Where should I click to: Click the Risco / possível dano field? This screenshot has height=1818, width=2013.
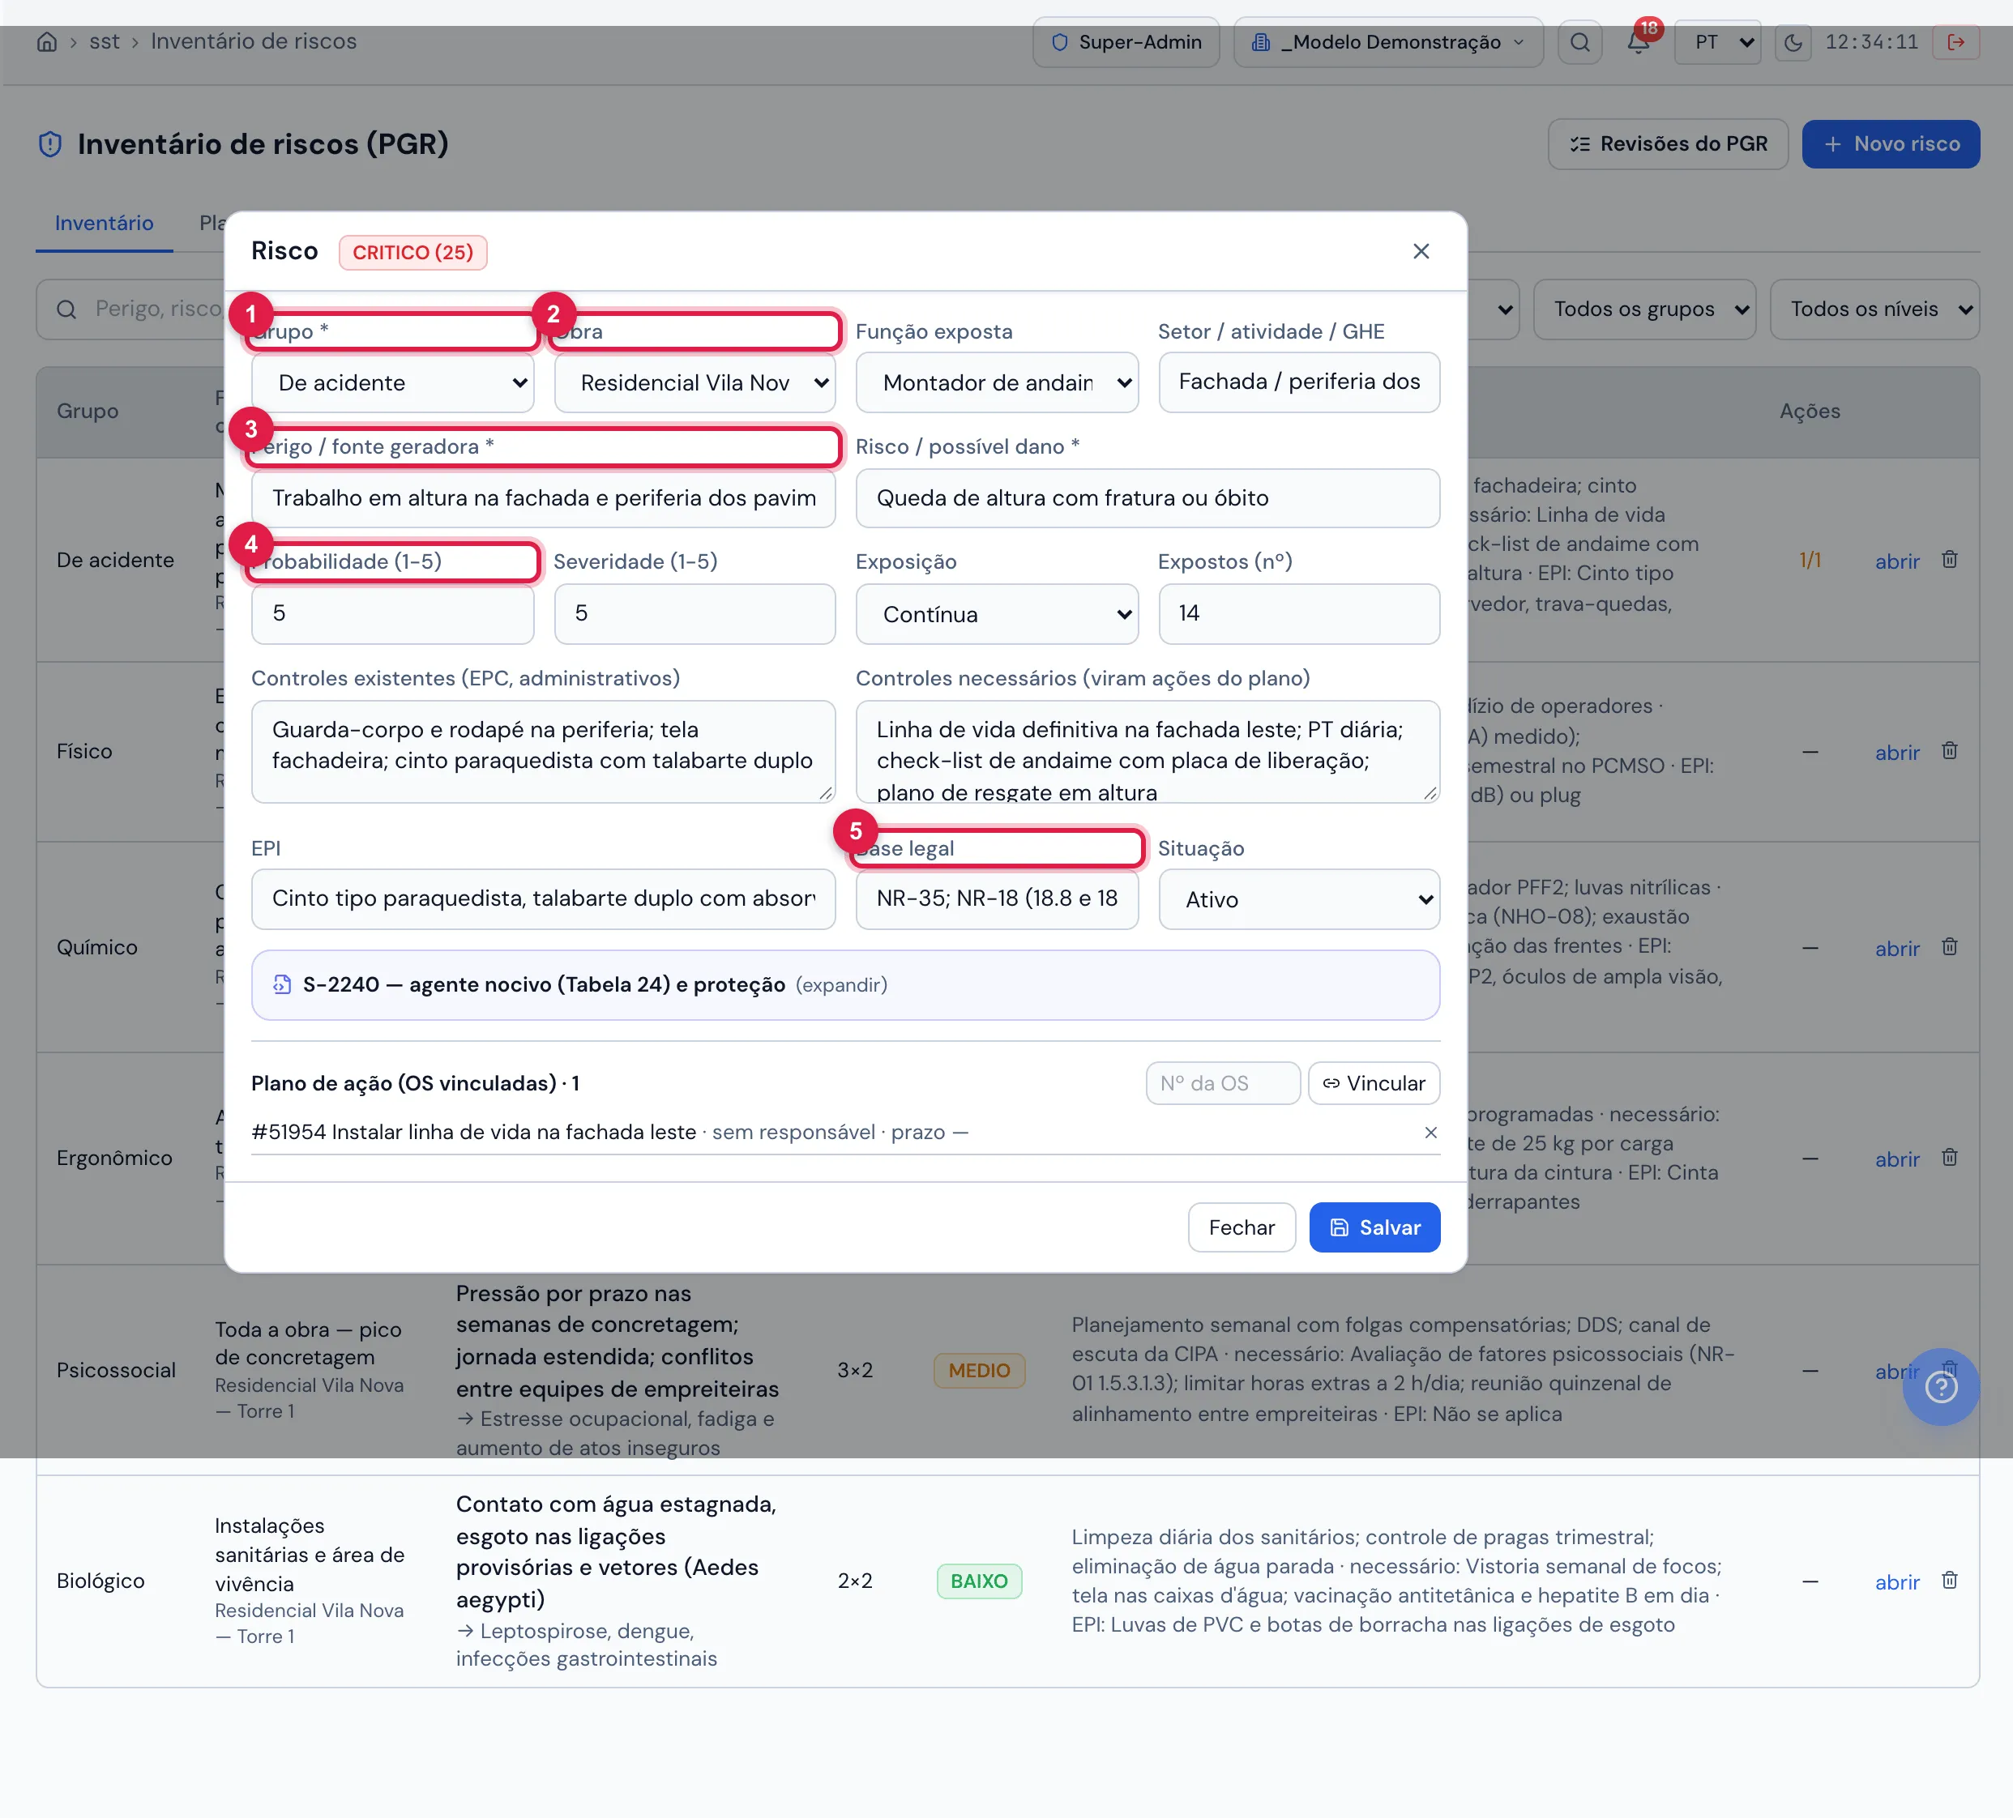pyautogui.click(x=1148, y=497)
